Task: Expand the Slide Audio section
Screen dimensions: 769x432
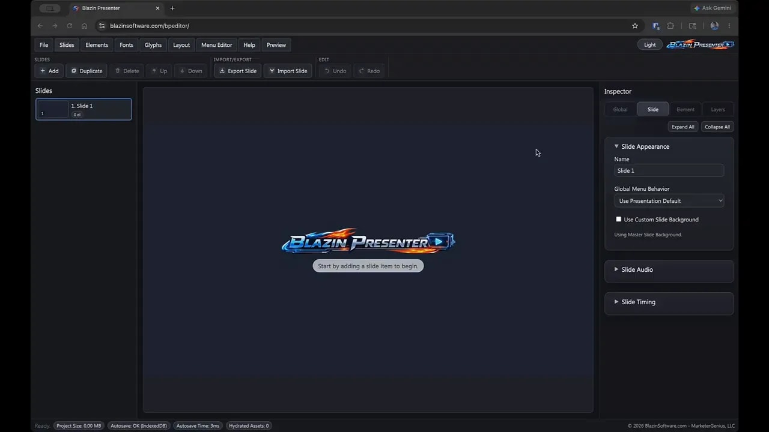Action: tap(669, 270)
